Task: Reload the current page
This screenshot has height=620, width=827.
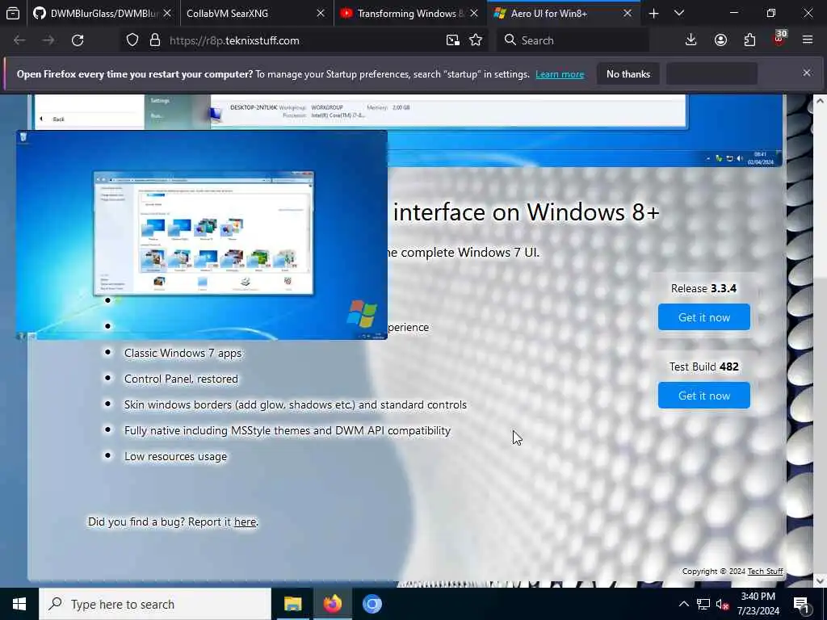Action: click(78, 40)
